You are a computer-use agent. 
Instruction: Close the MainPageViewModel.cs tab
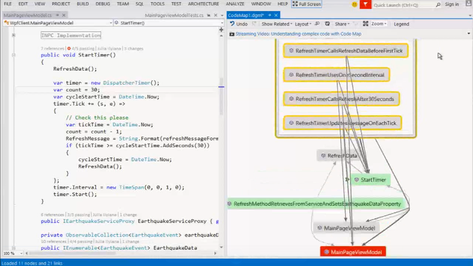[x=64, y=15]
